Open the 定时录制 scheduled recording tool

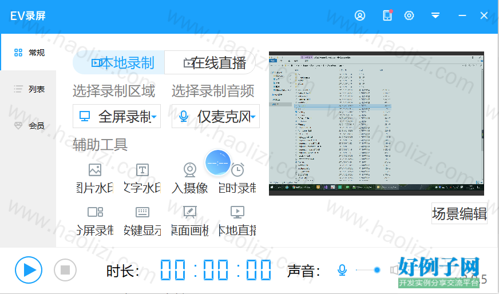(237, 178)
